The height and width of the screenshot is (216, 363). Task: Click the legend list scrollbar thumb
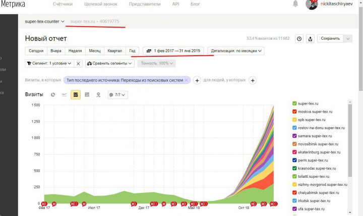pos(350,140)
